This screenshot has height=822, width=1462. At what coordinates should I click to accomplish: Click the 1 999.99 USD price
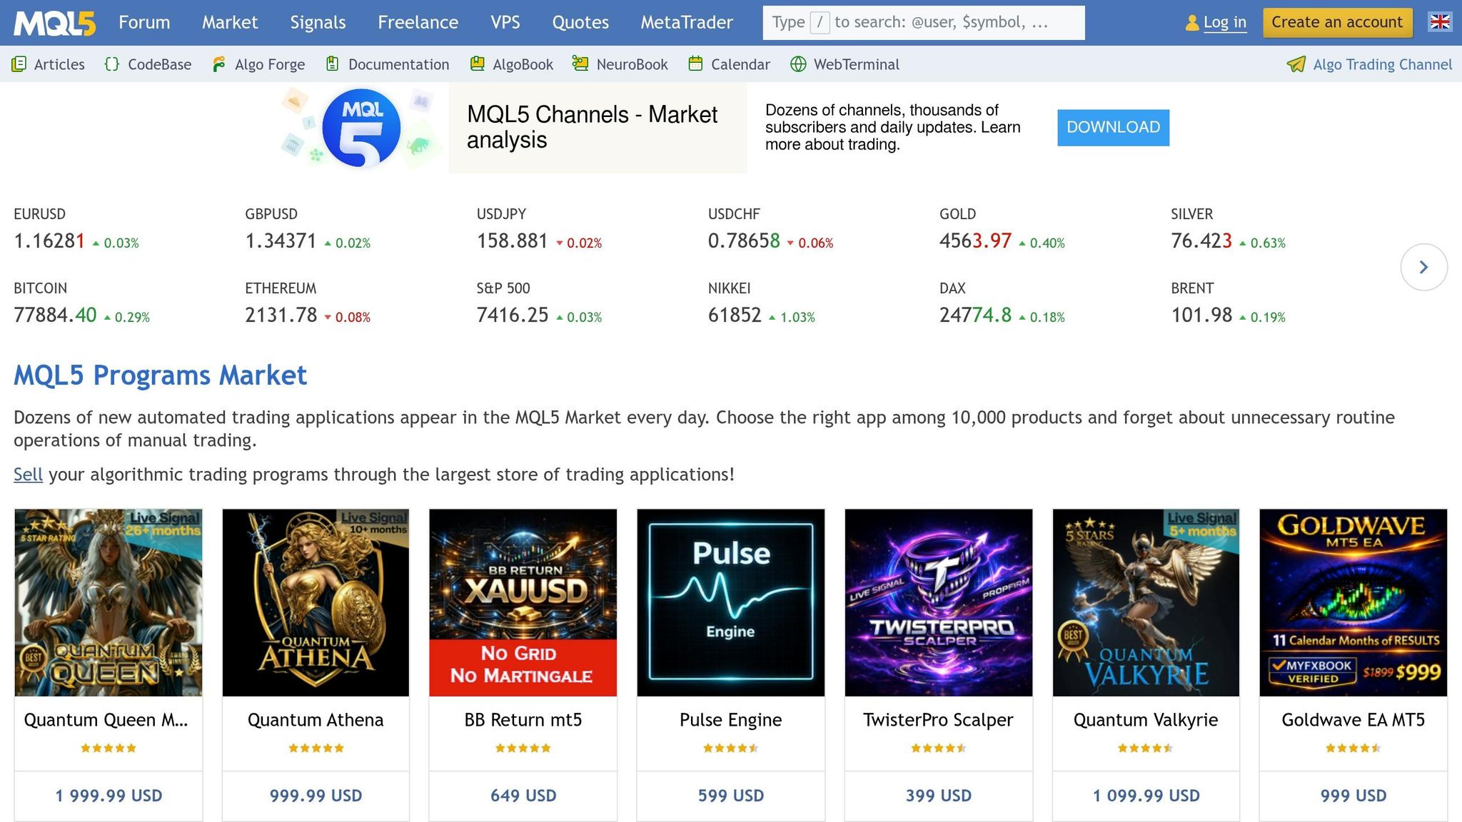click(109, 796)
